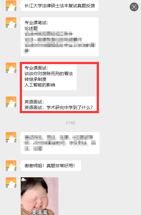The height and width of the screenshot is (215, 141).
Task: Click the 专业课笔试 论述题 message bubble
Action: (x=60, y=37)
